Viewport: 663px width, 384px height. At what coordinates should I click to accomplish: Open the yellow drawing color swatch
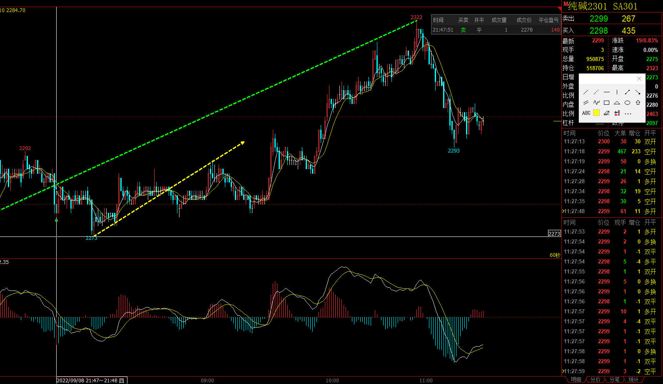(x=596, y=113)
